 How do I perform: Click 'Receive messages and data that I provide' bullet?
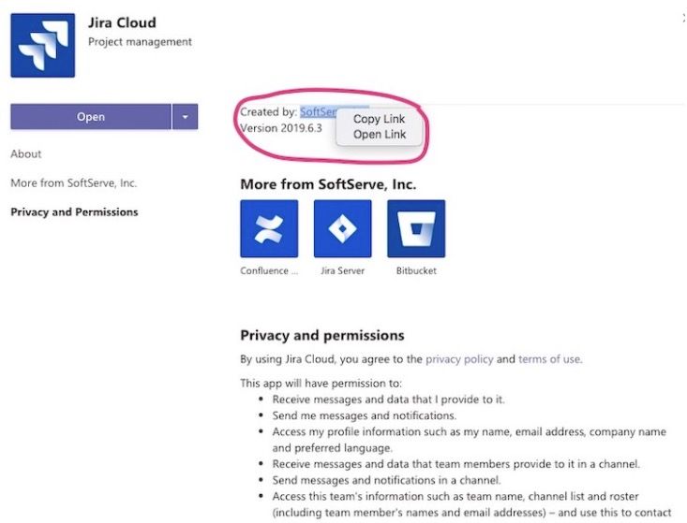pos(388,400)
